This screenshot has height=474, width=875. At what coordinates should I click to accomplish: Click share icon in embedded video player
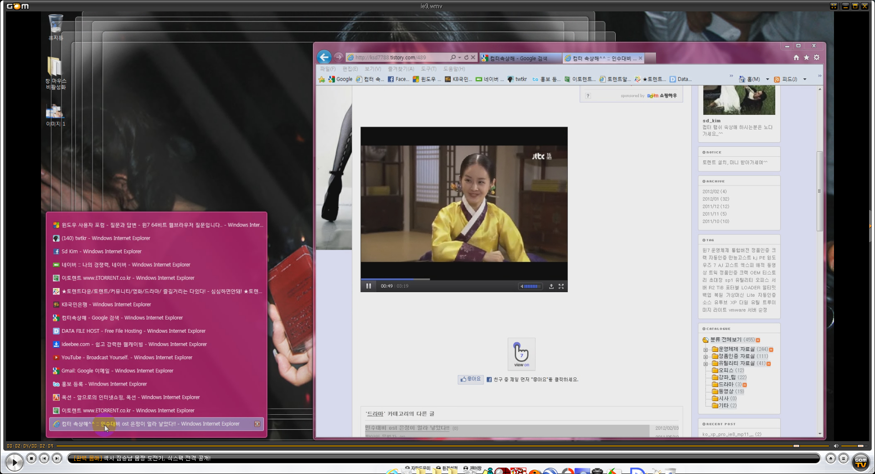(551, 286)
